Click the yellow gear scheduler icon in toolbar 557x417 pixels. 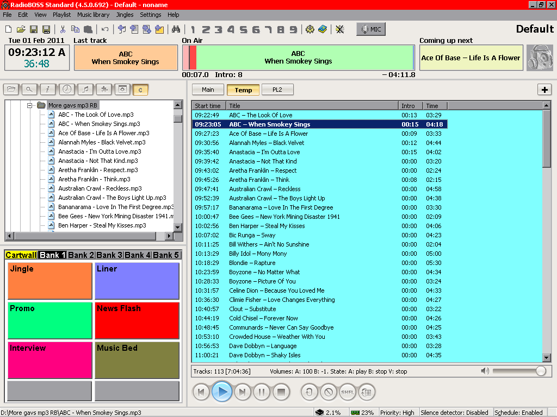[x=310, y=29]
